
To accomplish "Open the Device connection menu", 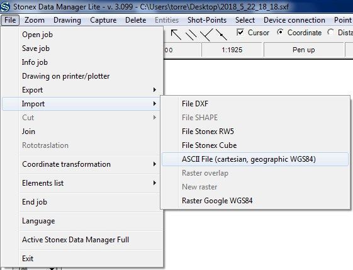I will [294, 20].
